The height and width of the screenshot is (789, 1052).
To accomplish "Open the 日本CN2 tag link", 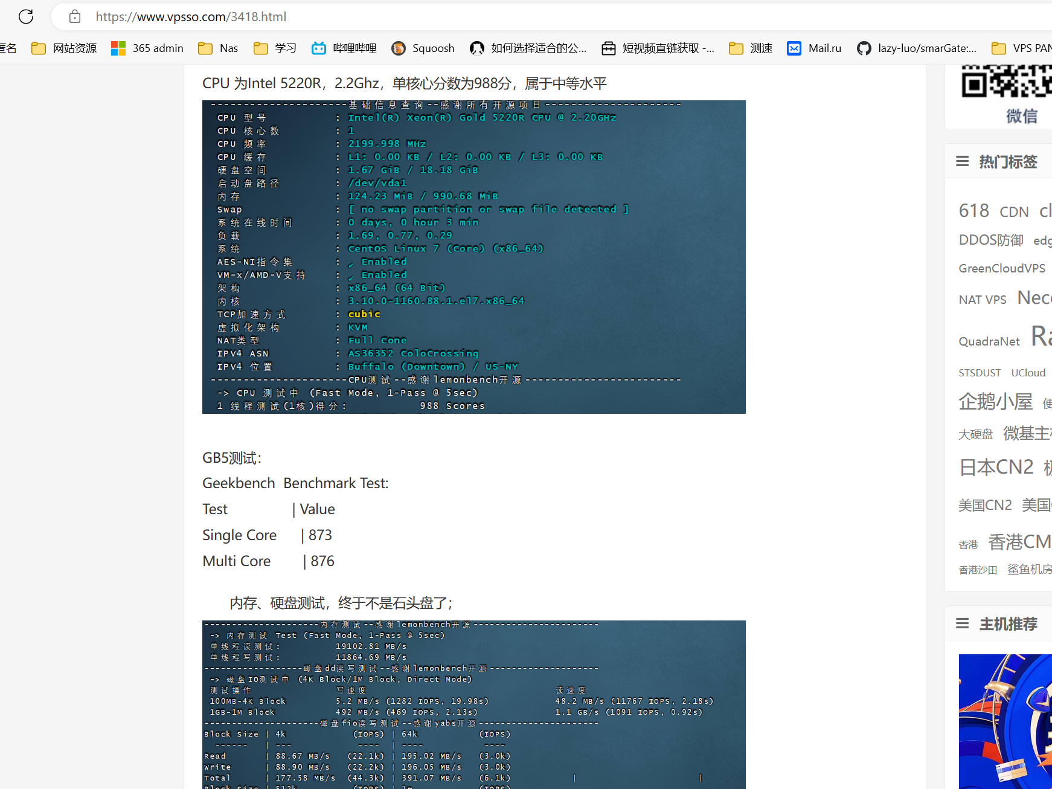I will (x=996, y=467).
